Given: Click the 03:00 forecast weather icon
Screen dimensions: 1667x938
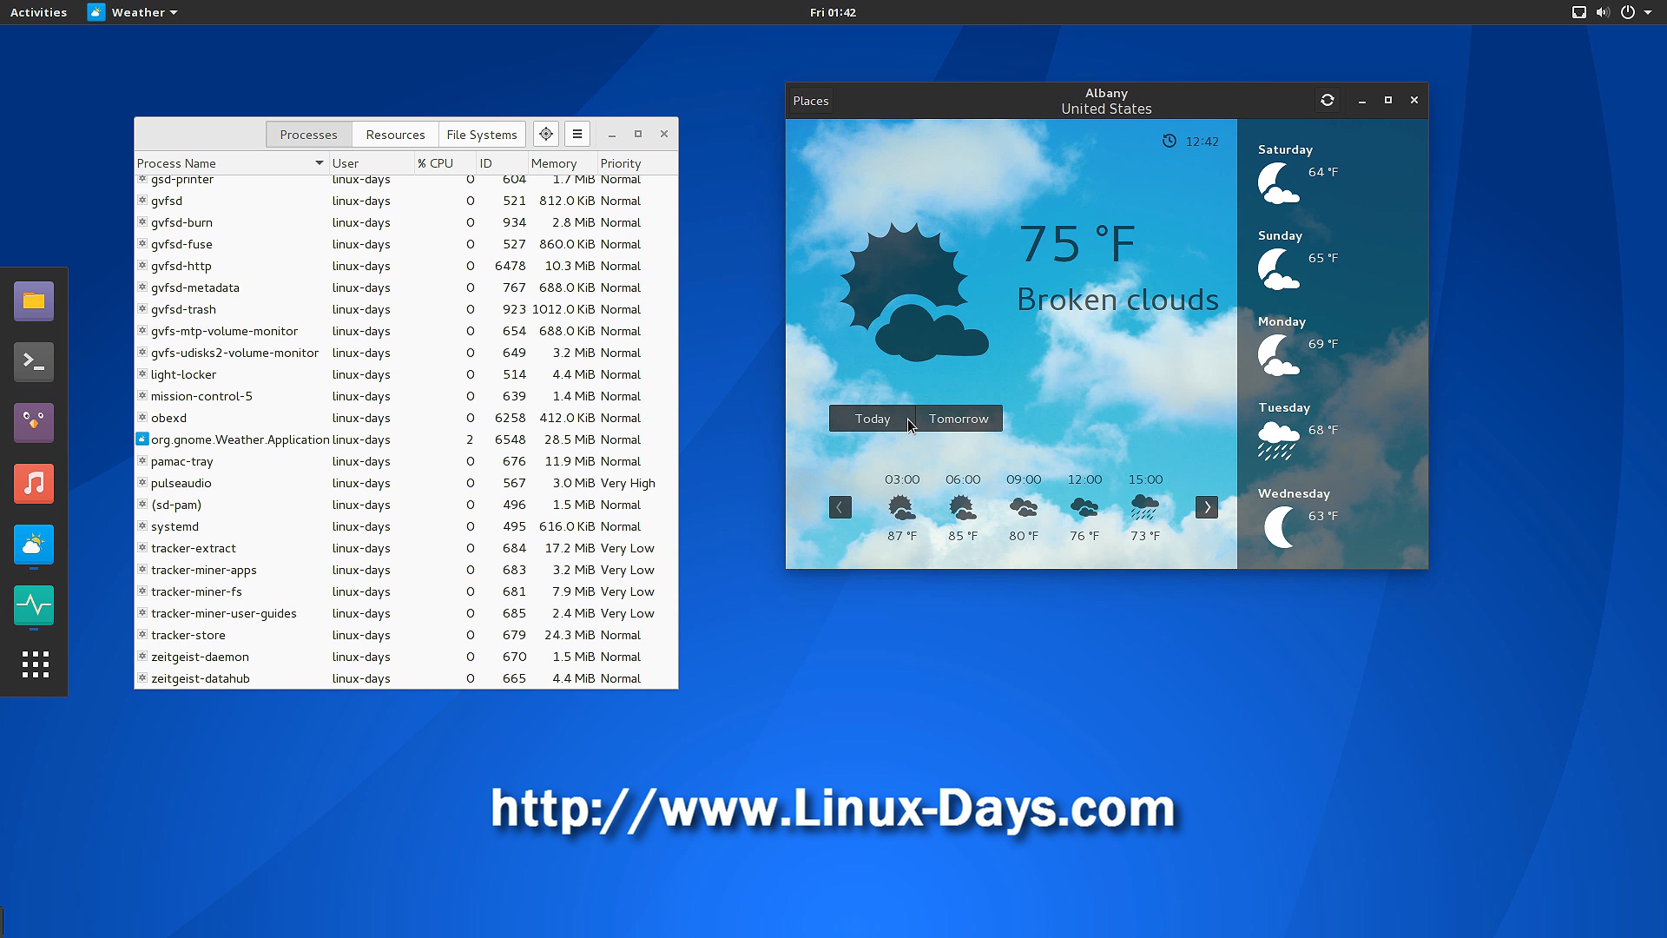Looking at the screenshot, I should 901,507.
